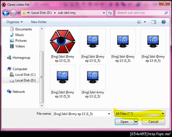172x137 pixels.
Task: Click the navigation pane scroll up arrow
Action: 42,29
